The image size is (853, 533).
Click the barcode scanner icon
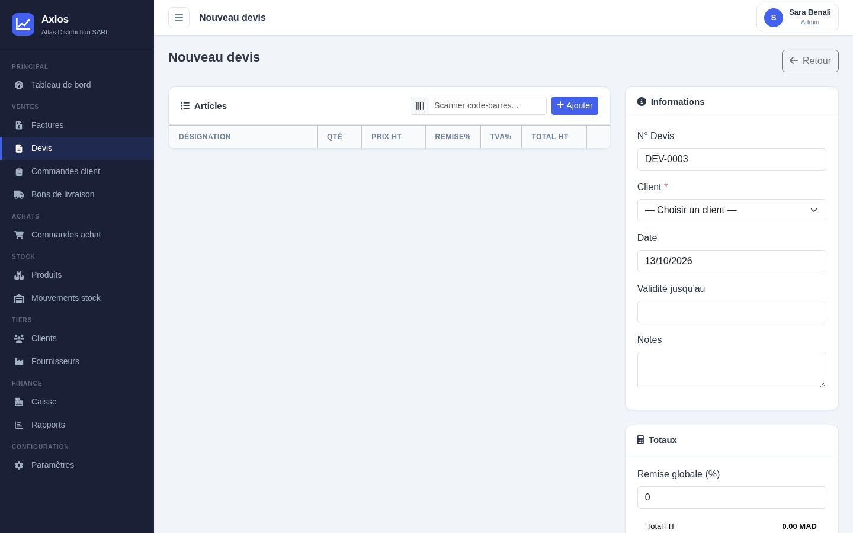420,106
